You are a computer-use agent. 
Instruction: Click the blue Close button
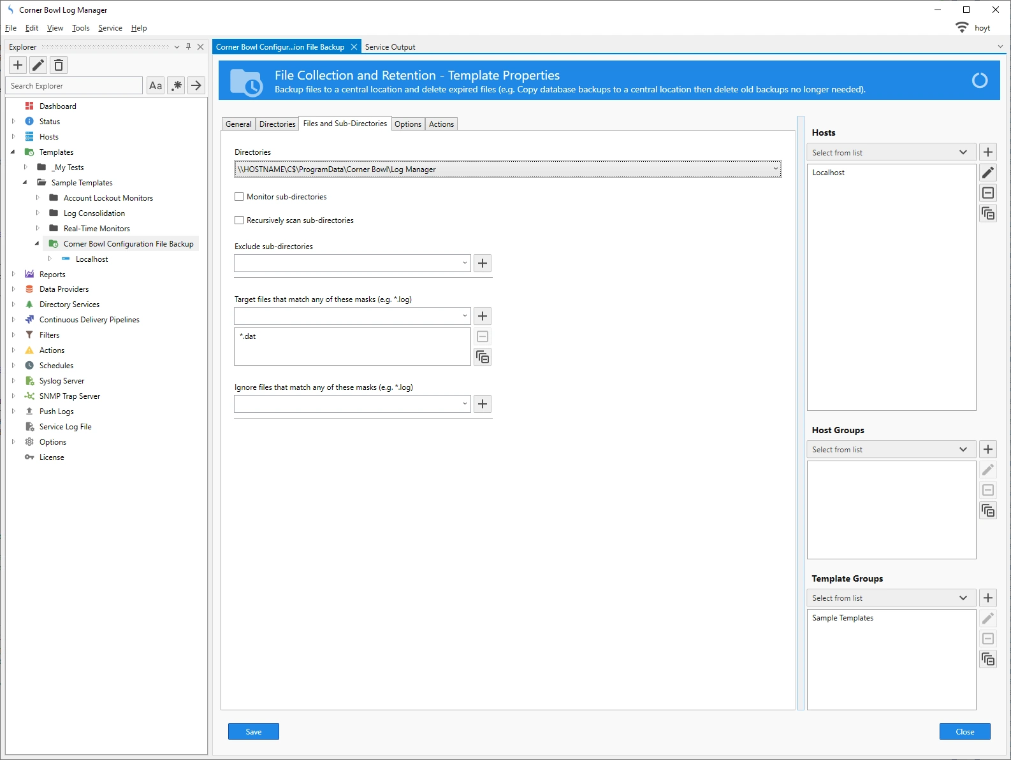pyautogui.click(x=964, y=732)
